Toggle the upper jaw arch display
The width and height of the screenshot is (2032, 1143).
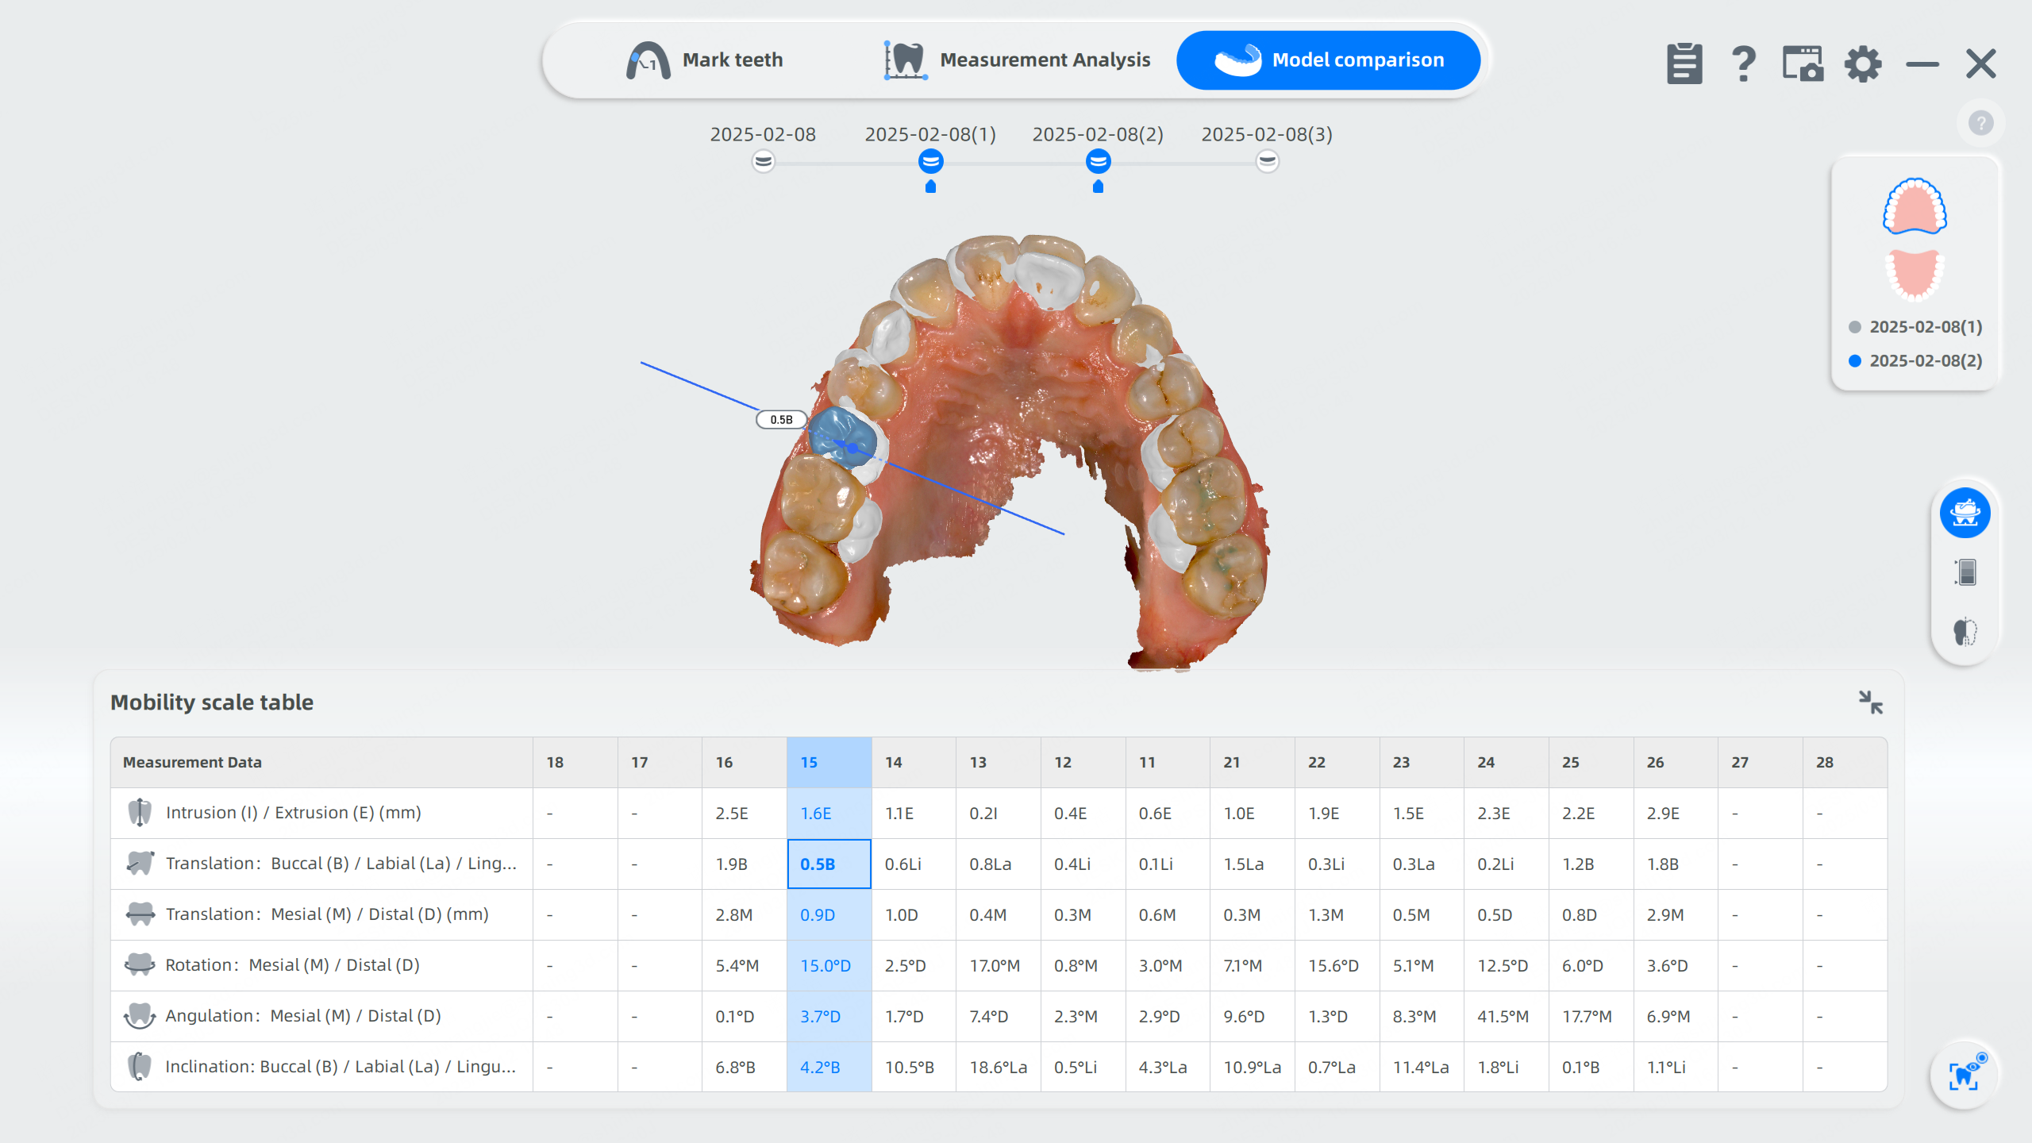coord(1915,206)
